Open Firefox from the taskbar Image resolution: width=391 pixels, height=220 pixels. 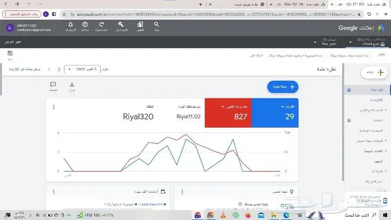point(249,215)
